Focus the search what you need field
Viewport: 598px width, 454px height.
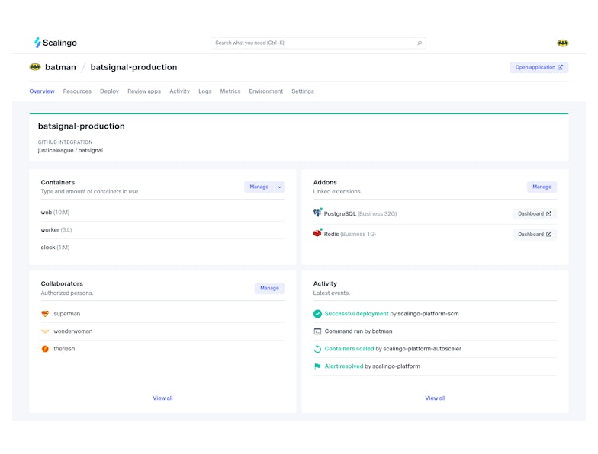click(x=313, y=43)
